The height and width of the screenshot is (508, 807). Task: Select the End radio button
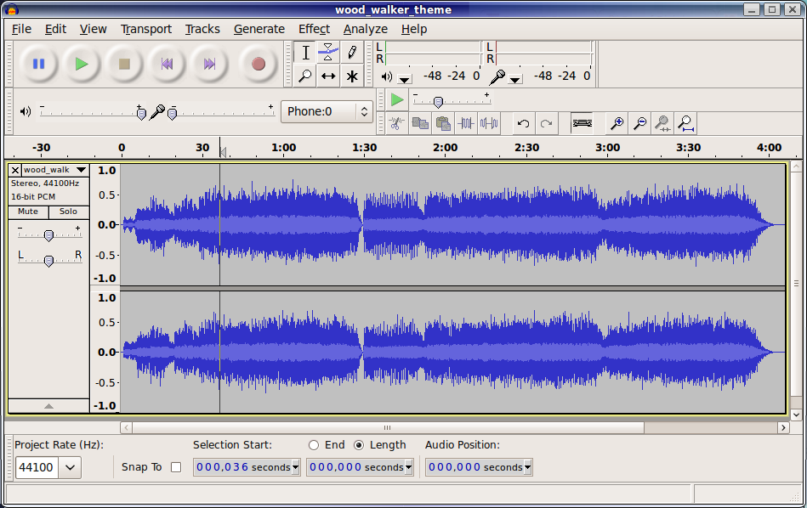tap(314, 445)
